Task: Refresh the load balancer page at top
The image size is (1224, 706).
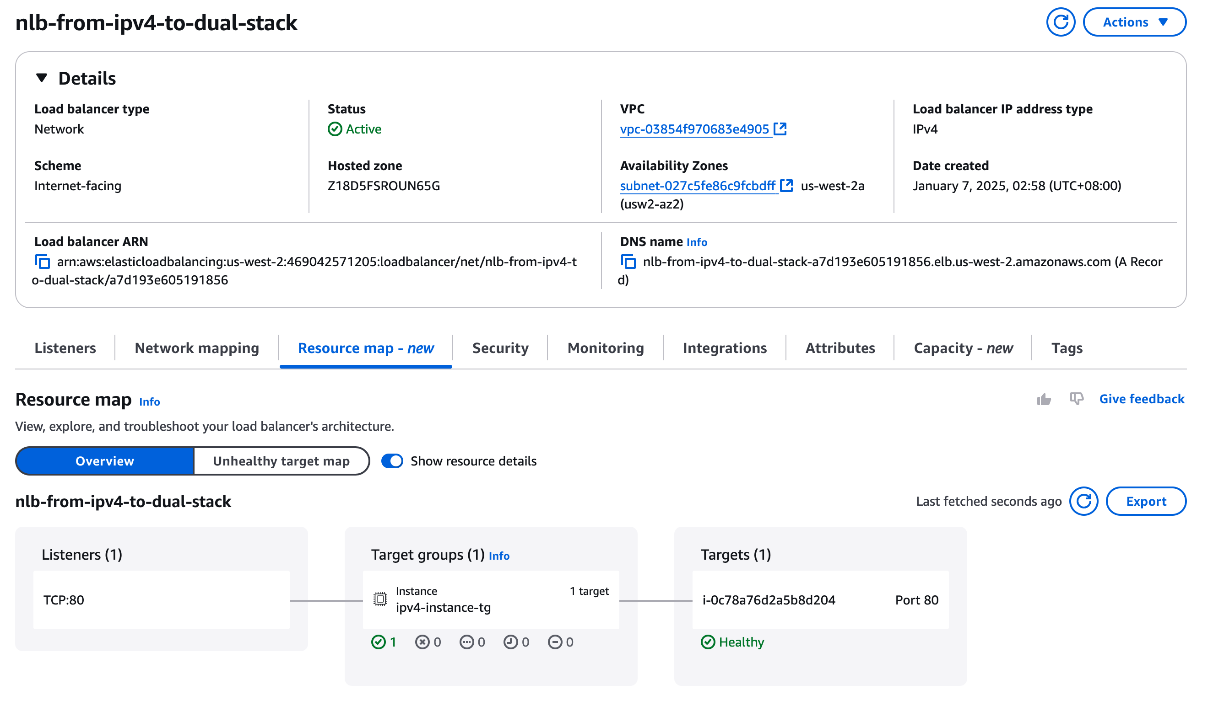Action: [x=1061, y=22]
